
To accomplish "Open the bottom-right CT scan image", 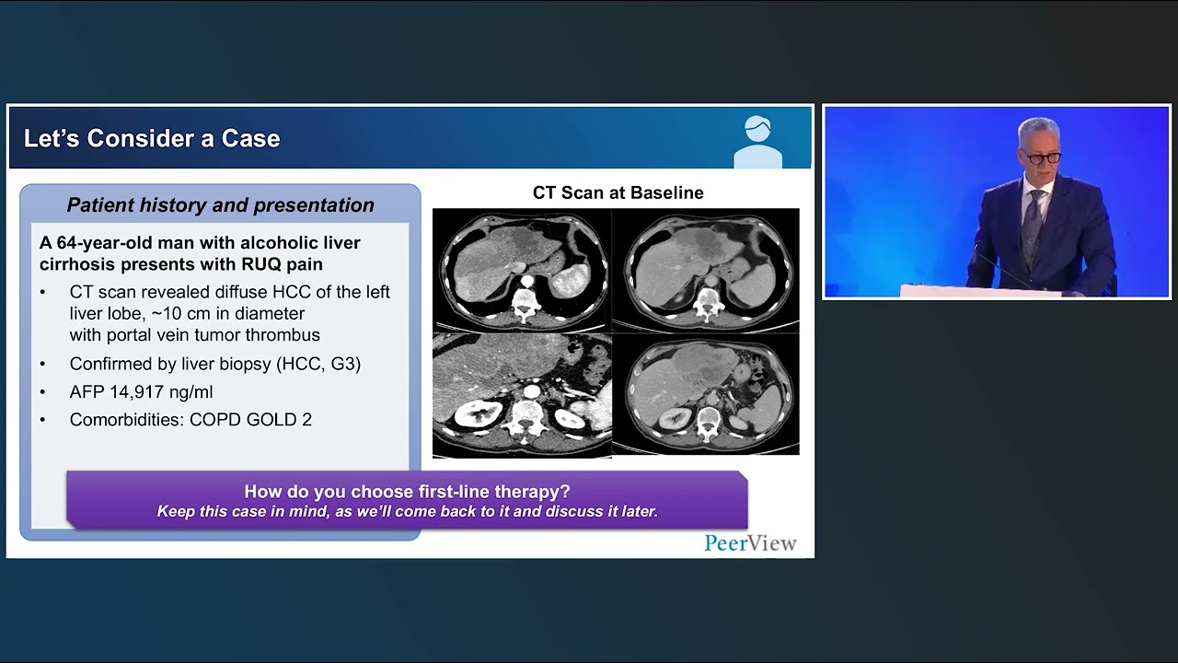I will (x=706, y=394).
